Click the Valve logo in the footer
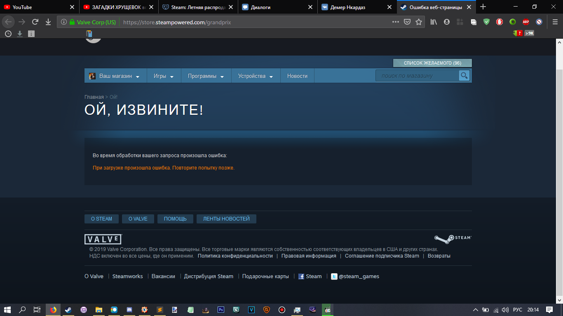This screenshot has width=563, height=316. [x=103, y=239]
